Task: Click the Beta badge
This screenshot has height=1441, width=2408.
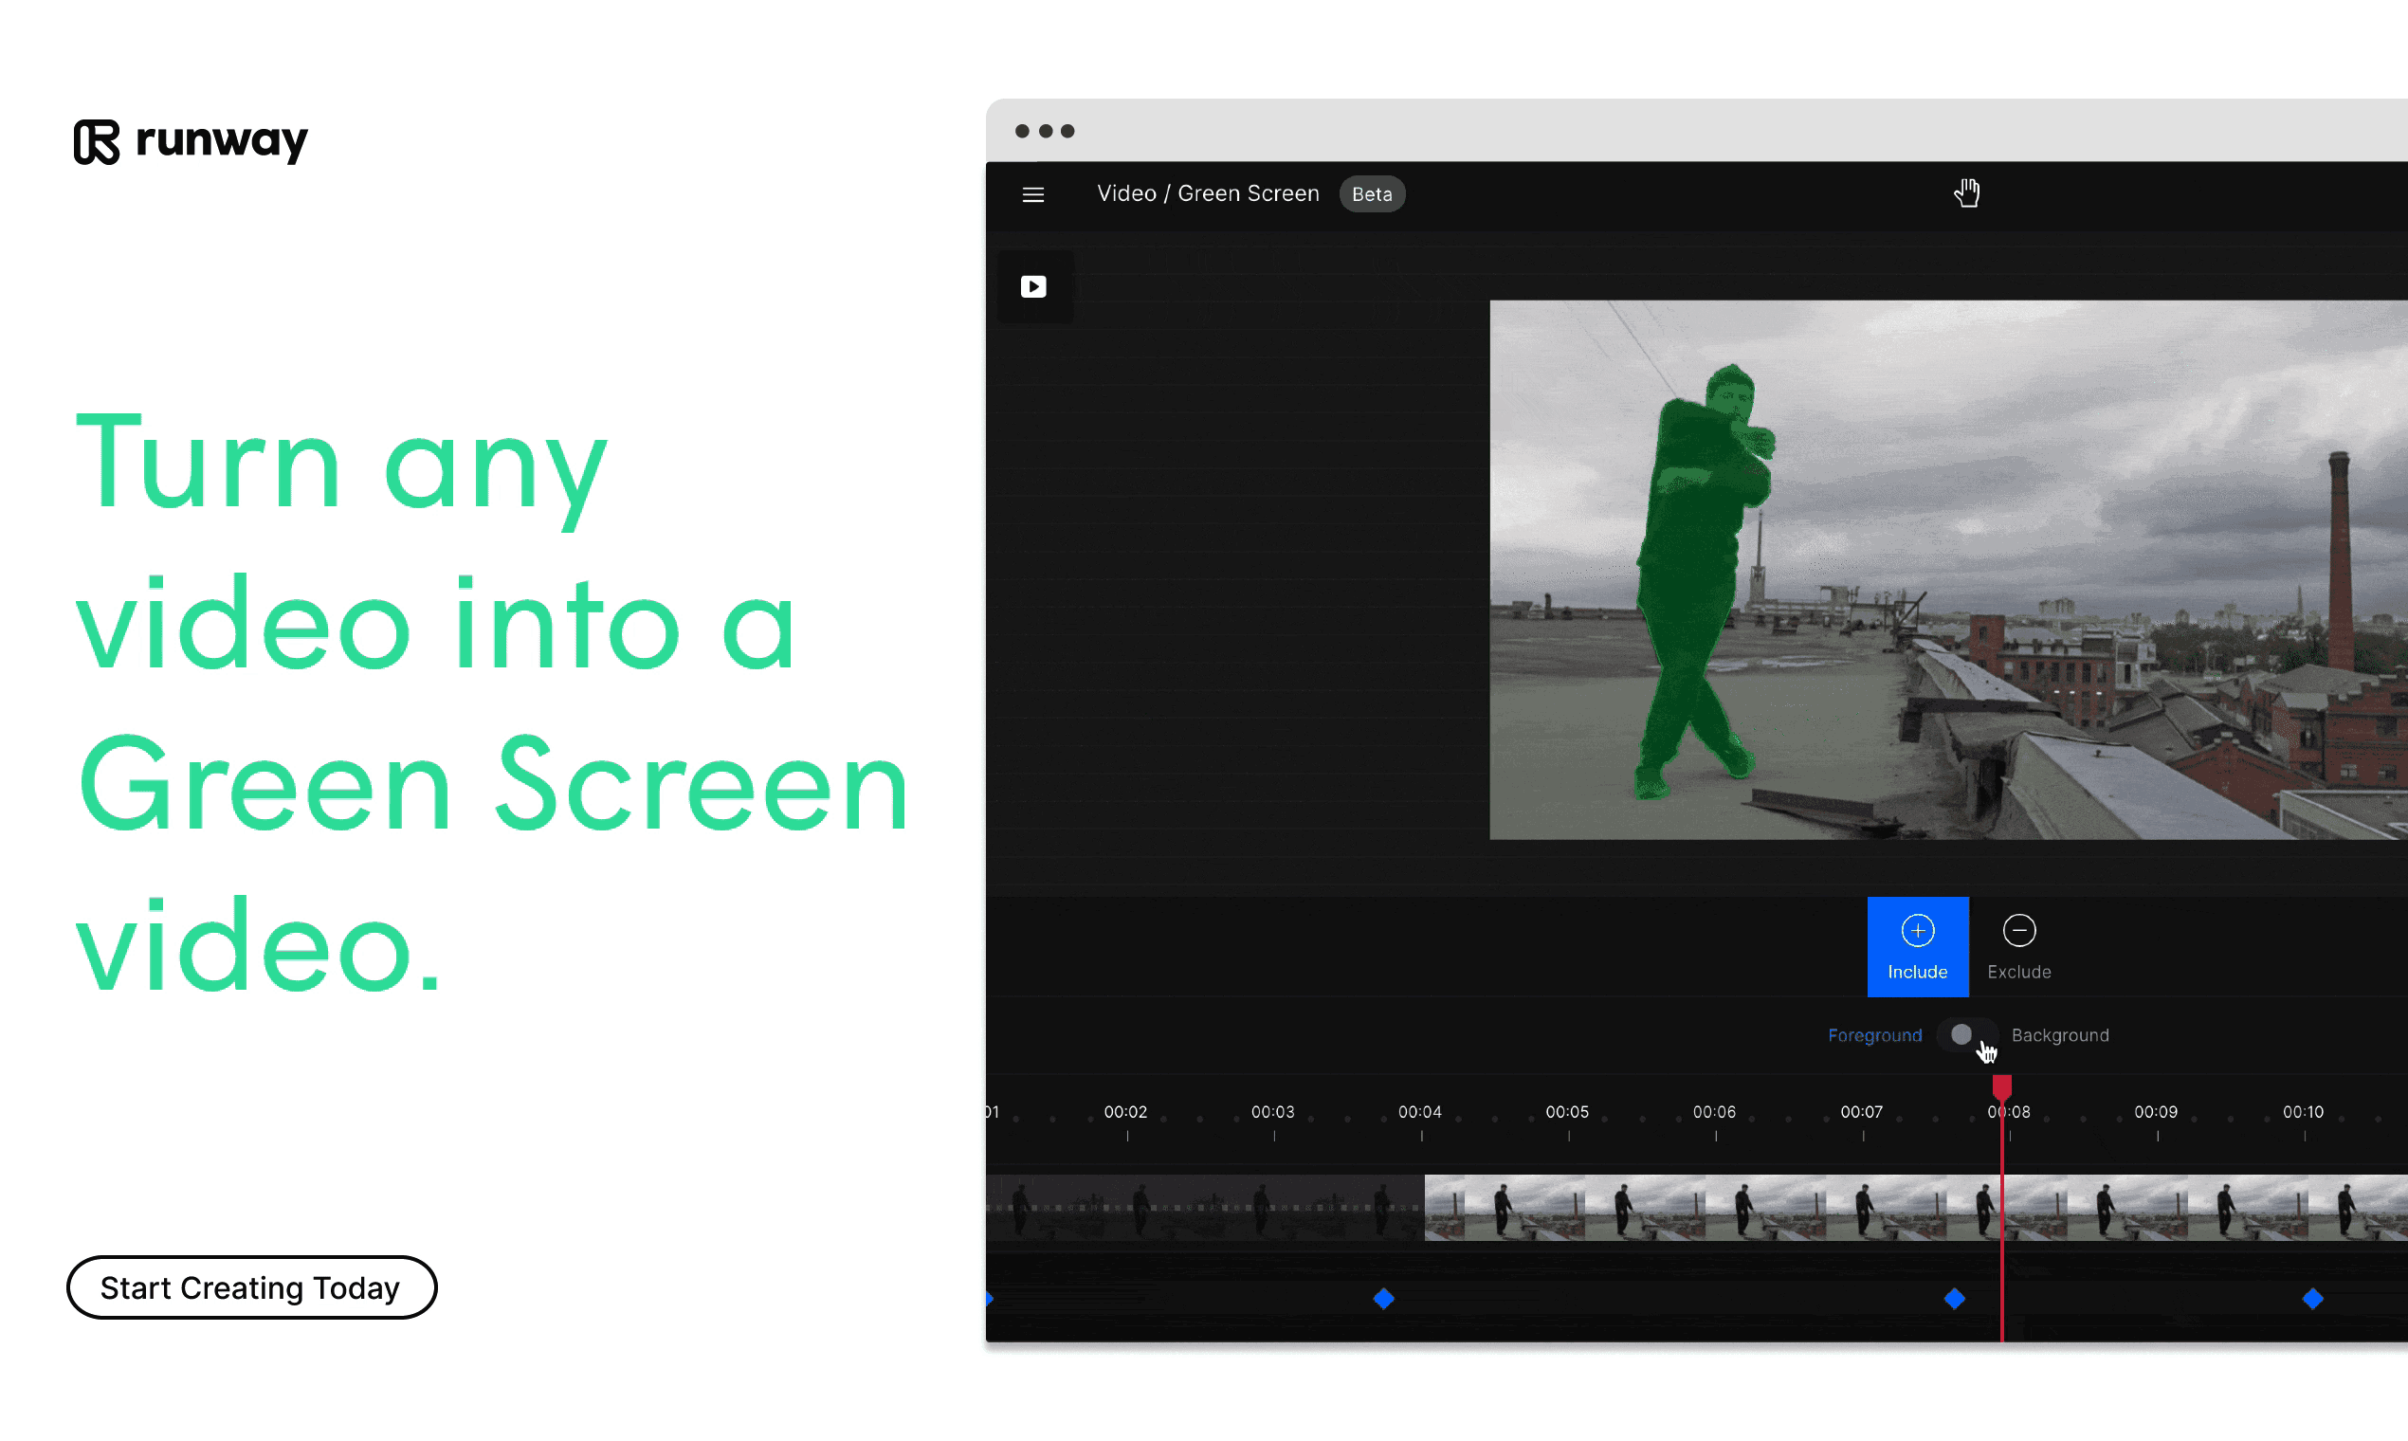Action: pos(1371,194)
